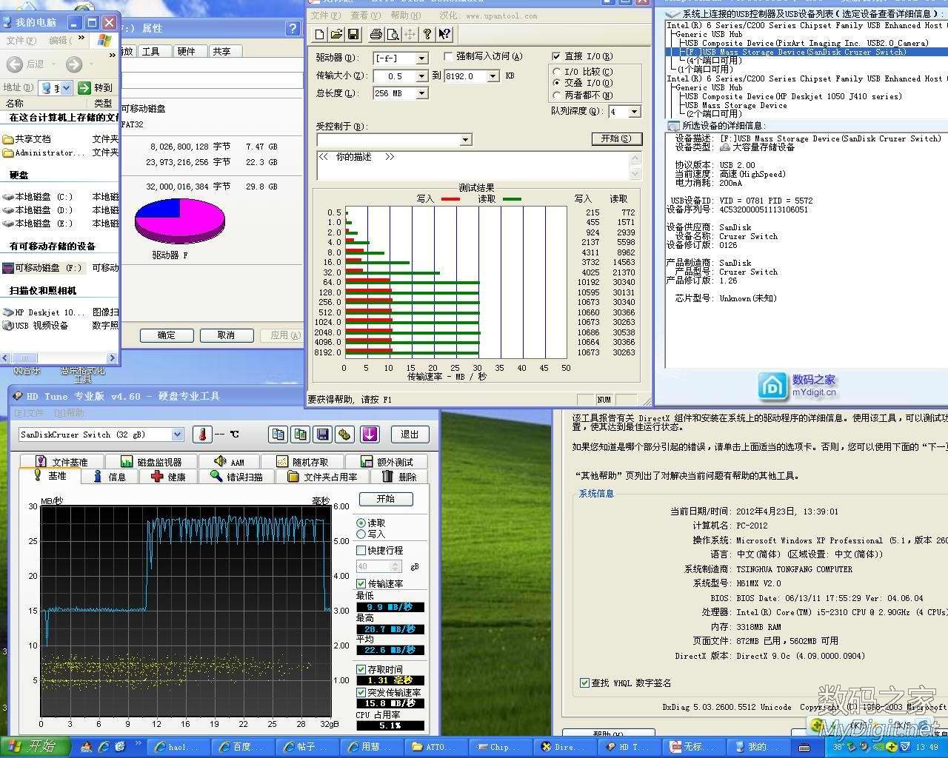
Task: Open the Queue Depth dropdown showing 4
Action: pyautogui.click(x=634, y=112)
